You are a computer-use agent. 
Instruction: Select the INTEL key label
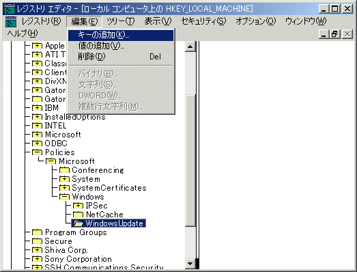click(55, 126)
